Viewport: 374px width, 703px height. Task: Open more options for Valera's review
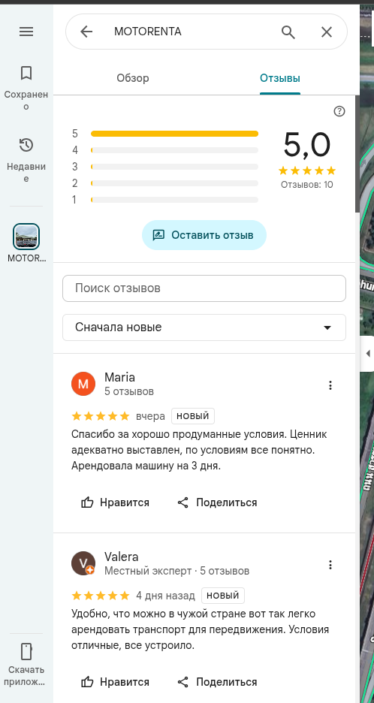(x=330, y=565)
